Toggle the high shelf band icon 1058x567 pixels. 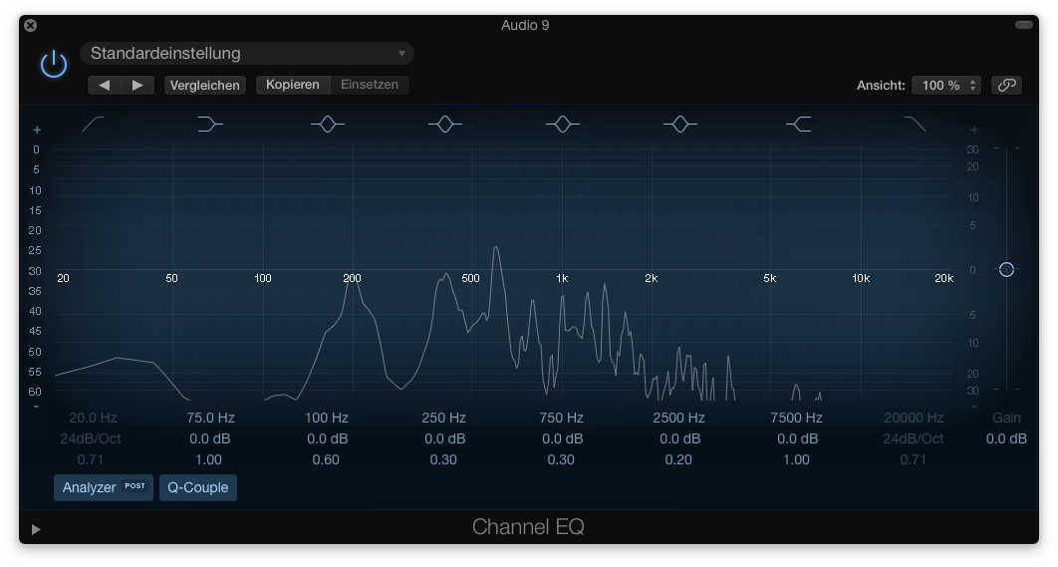tap(798, 125)
